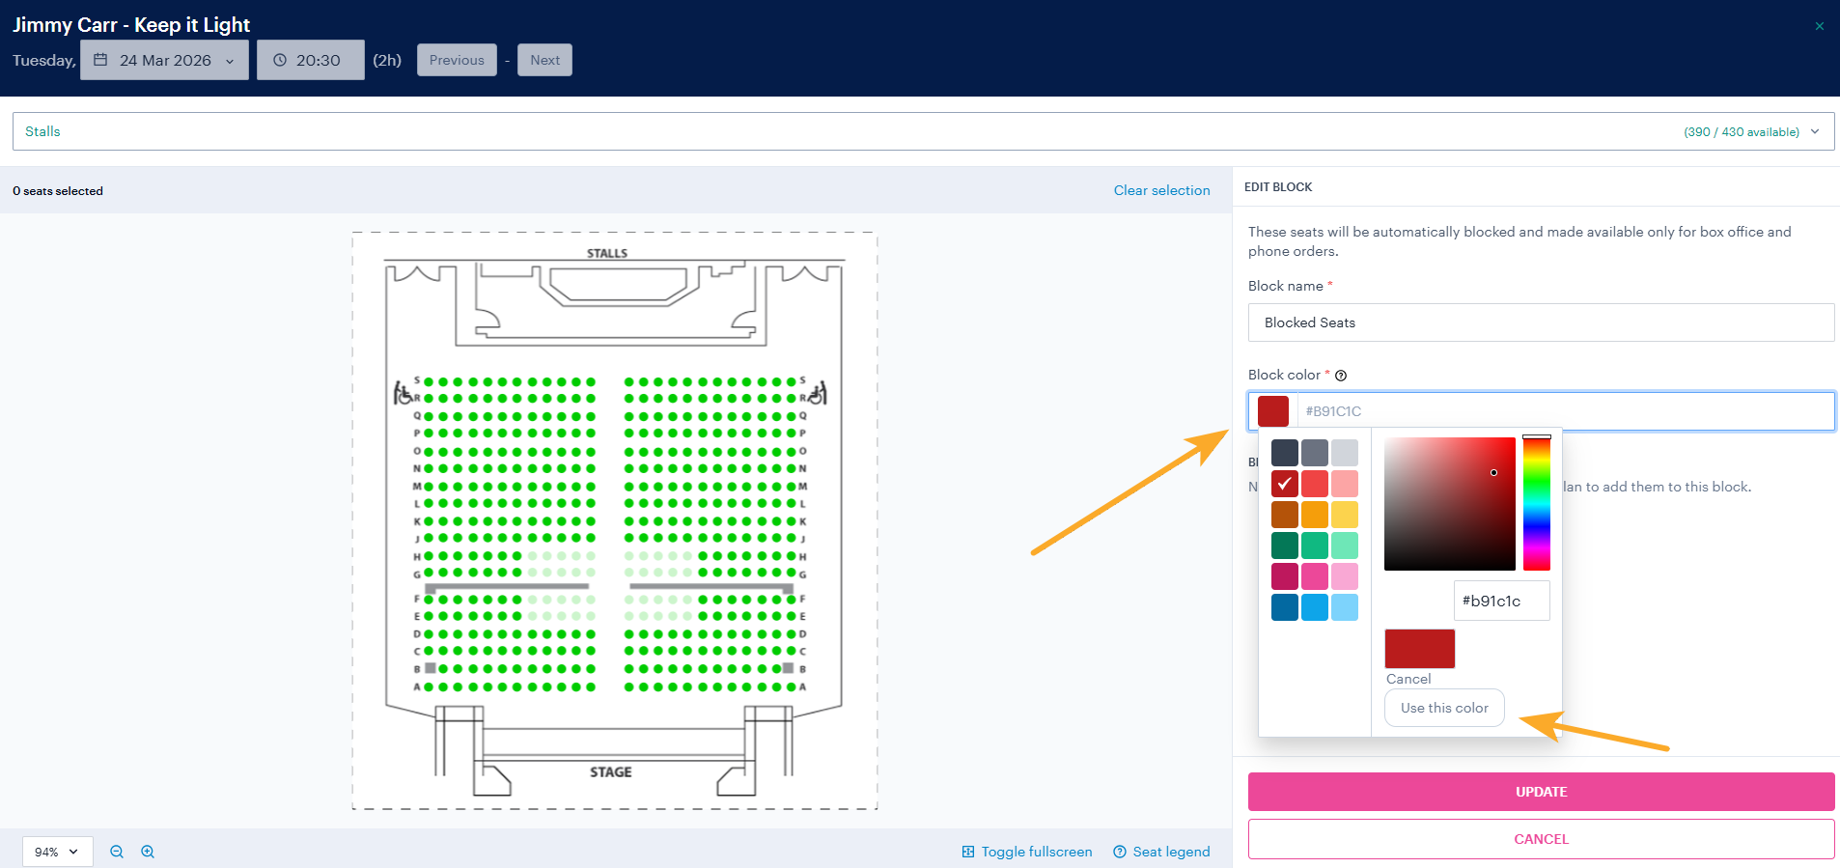The image size is (1840, 868).
Task: Click the rainbow hue slider bar
Action: point(1537,503)
